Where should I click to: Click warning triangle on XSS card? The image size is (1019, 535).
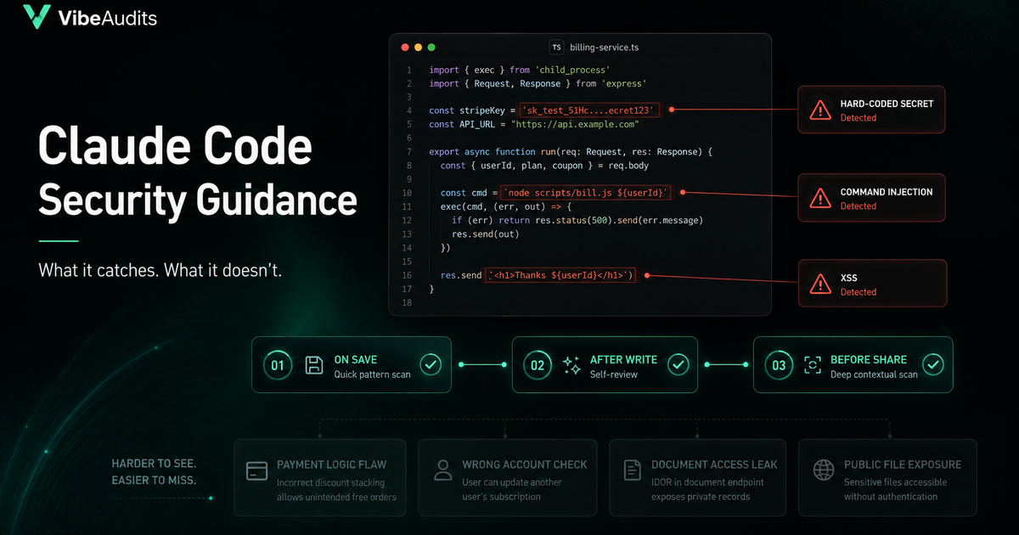[x=819, y=284]
